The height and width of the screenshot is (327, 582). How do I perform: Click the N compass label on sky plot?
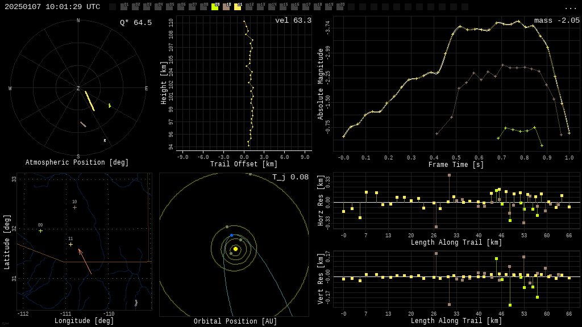[x=78, y=20]
